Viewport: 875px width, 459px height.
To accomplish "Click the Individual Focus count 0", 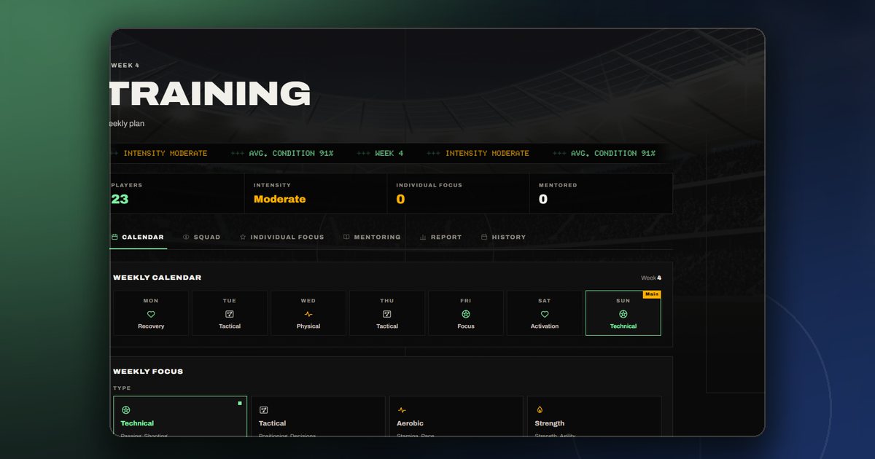I will pos(400,199).
